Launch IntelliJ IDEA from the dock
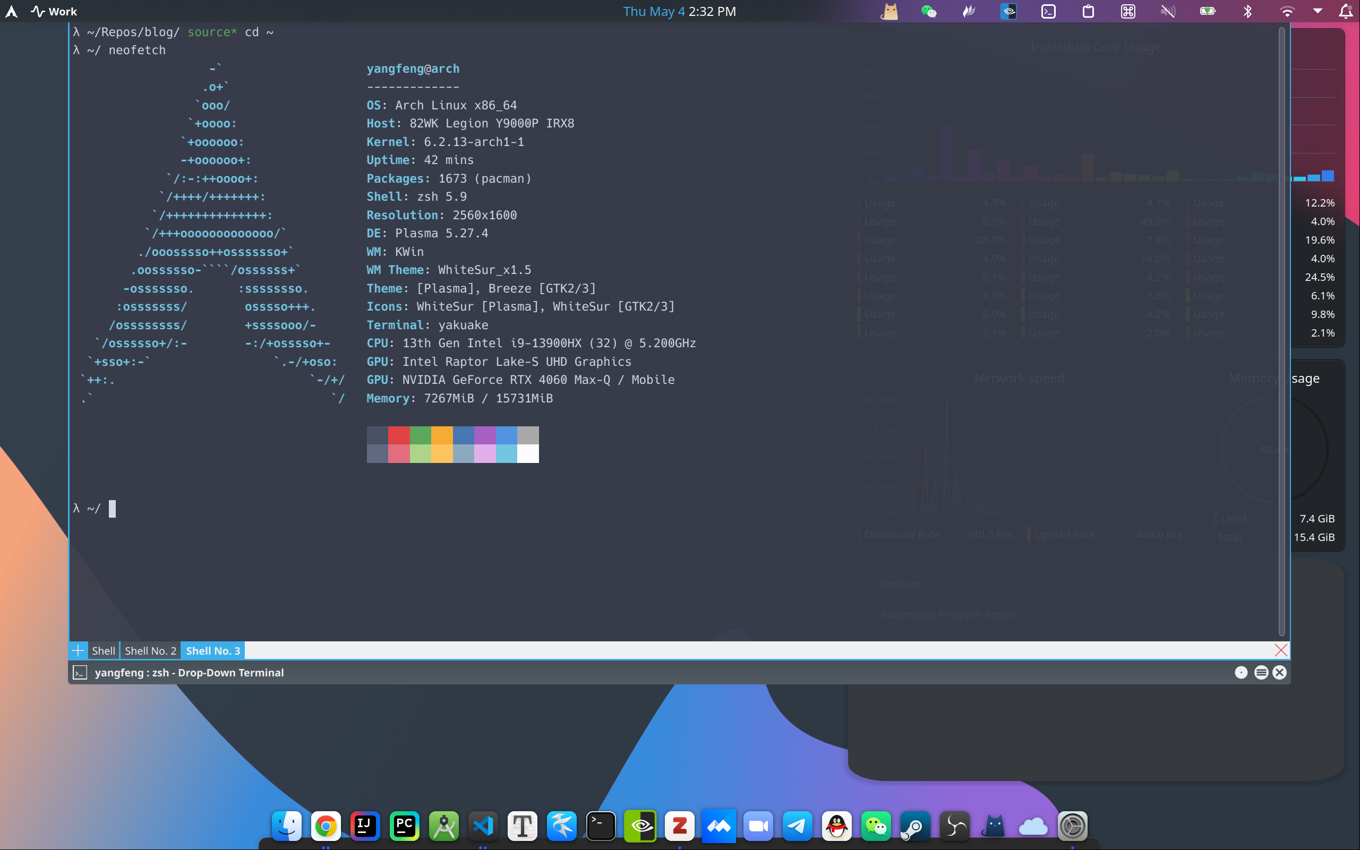The width and height of the screenshot is (1360, 850). [365, 826]
